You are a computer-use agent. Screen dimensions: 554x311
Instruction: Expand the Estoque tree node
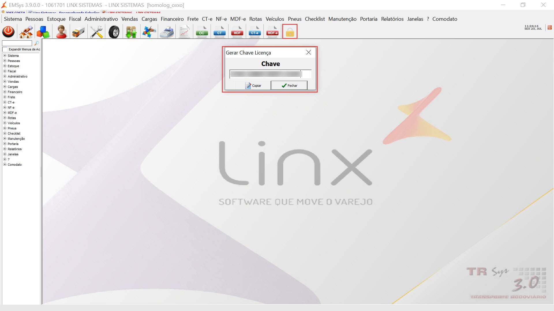point(5,66)
